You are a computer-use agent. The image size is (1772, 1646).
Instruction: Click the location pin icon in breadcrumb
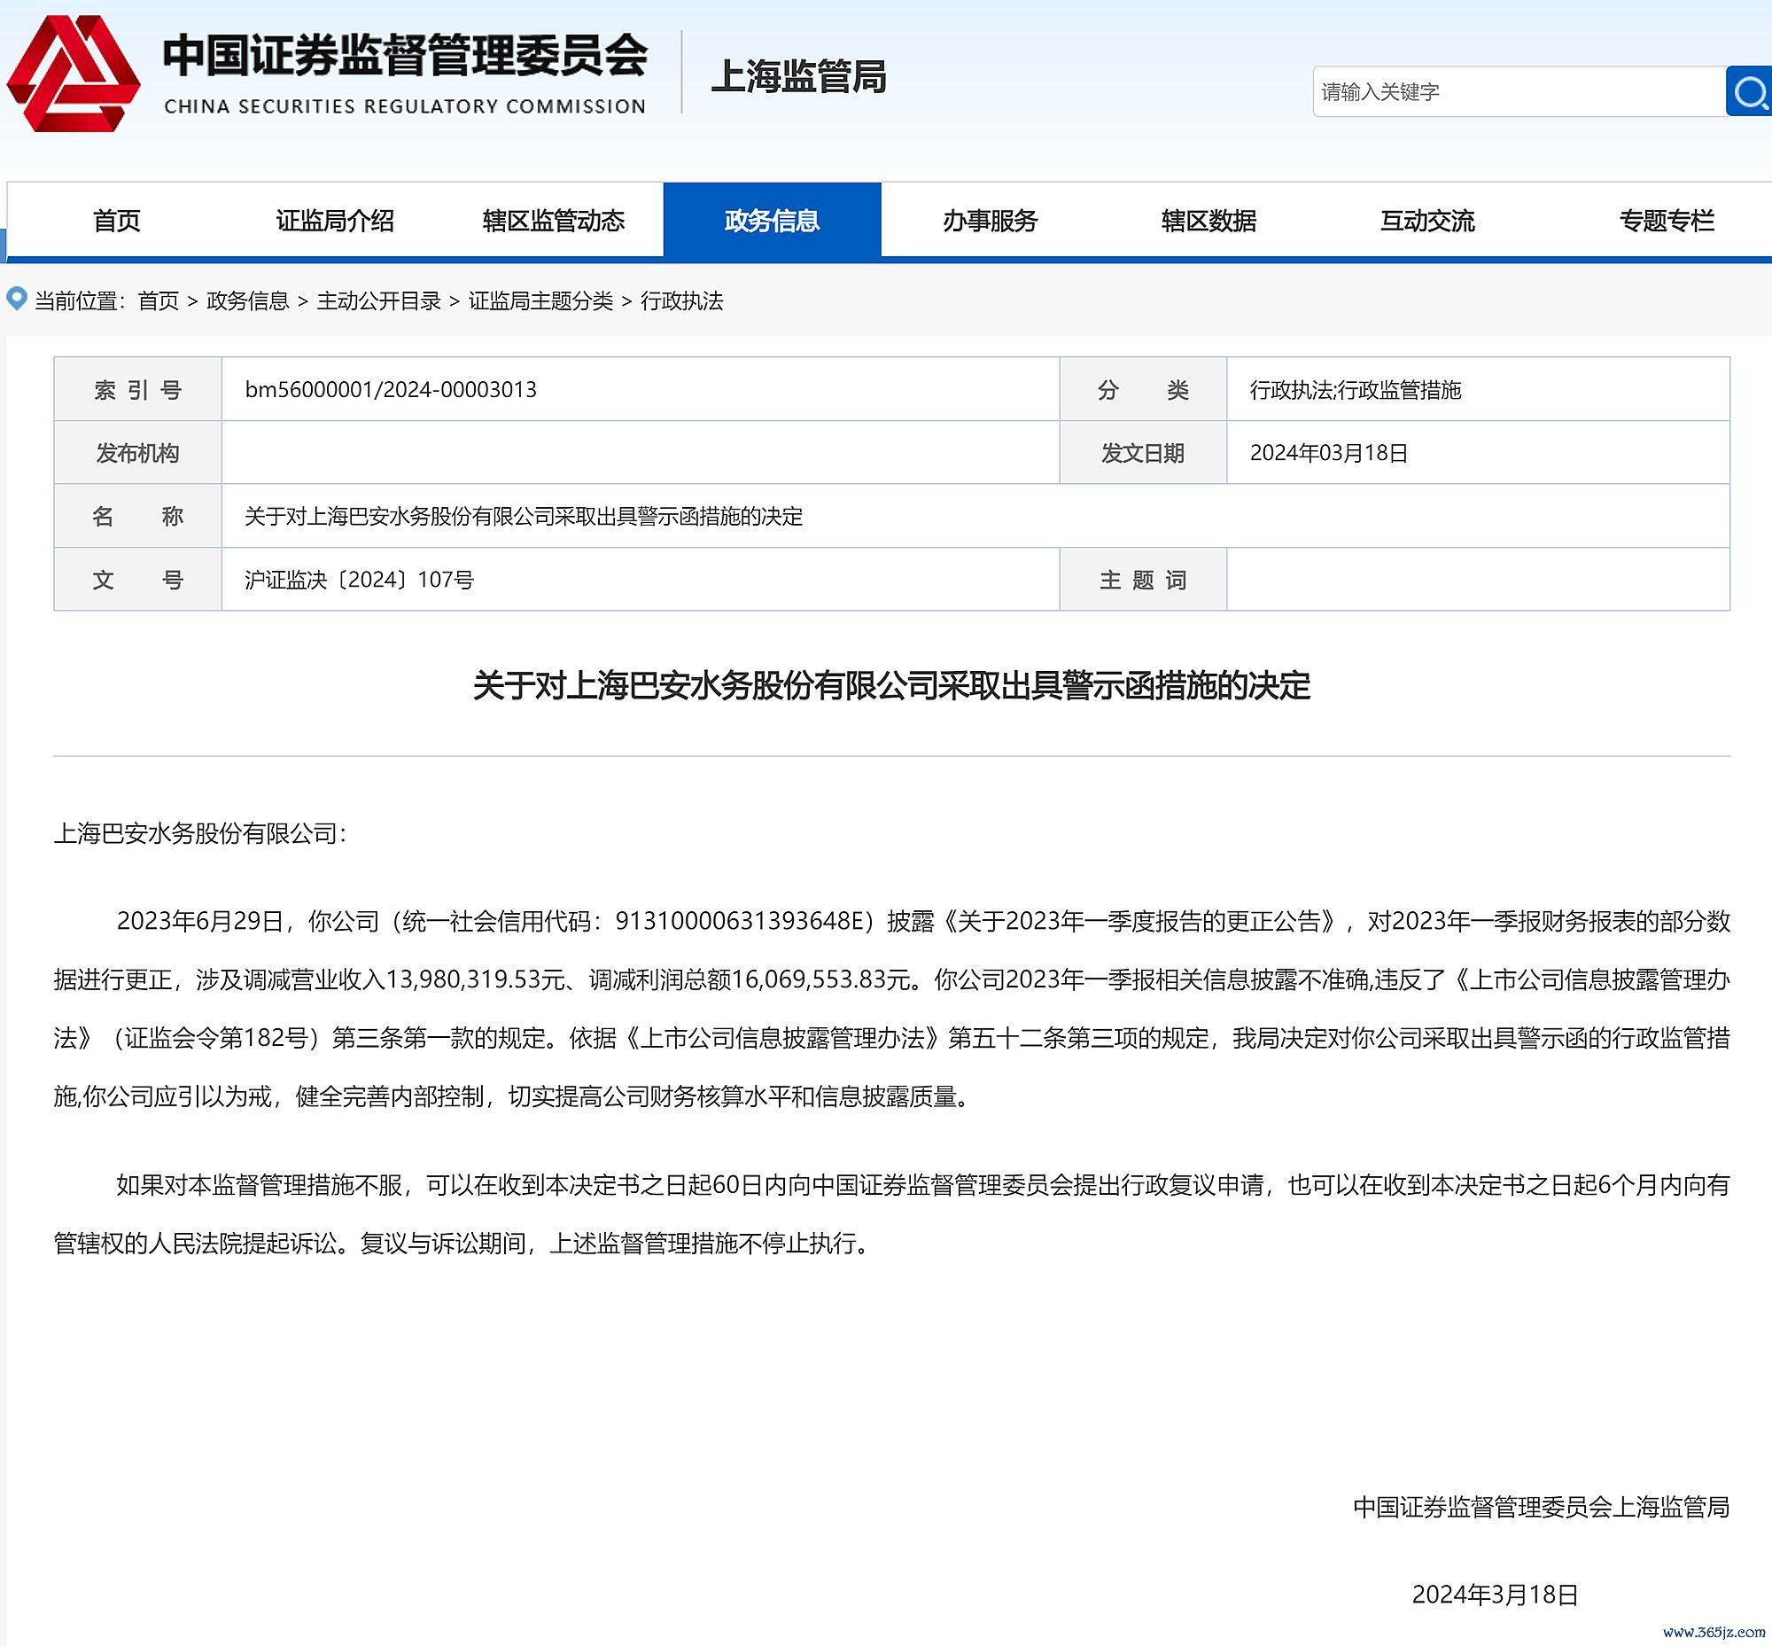point(17,299)
